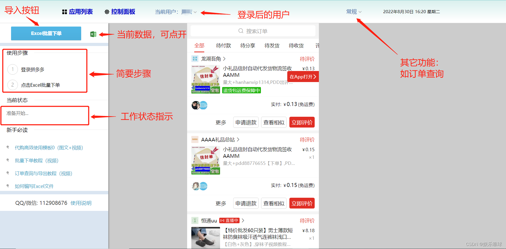
Task: Click QQ/微信: 112908676 contact text
Action: click(x=41, y=203)
